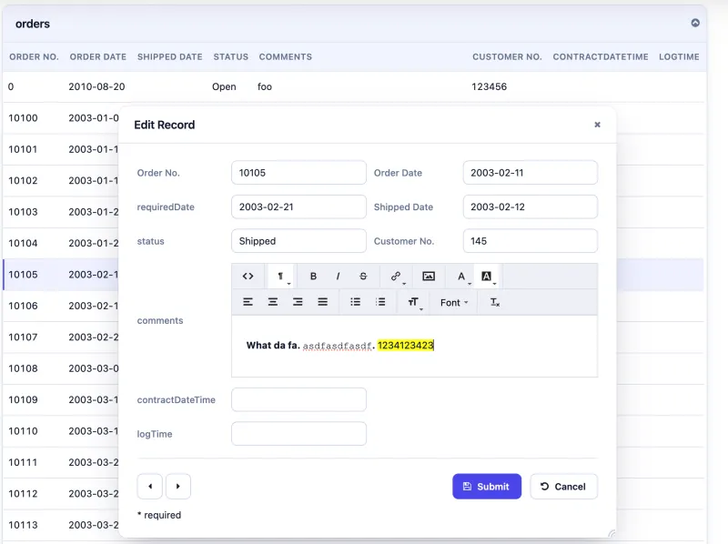728x544 pixels.
Task: Insert a bulleted list
Action: pyautogui.click(x=355, y=302)
